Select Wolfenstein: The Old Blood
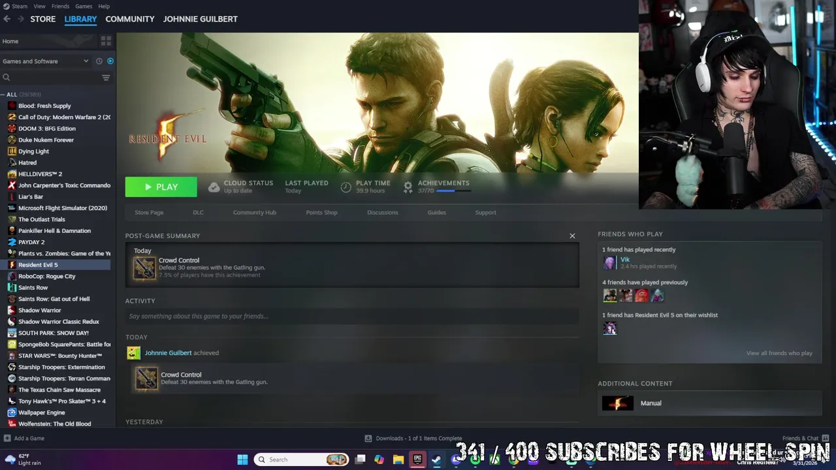 (x=54, y=424)
